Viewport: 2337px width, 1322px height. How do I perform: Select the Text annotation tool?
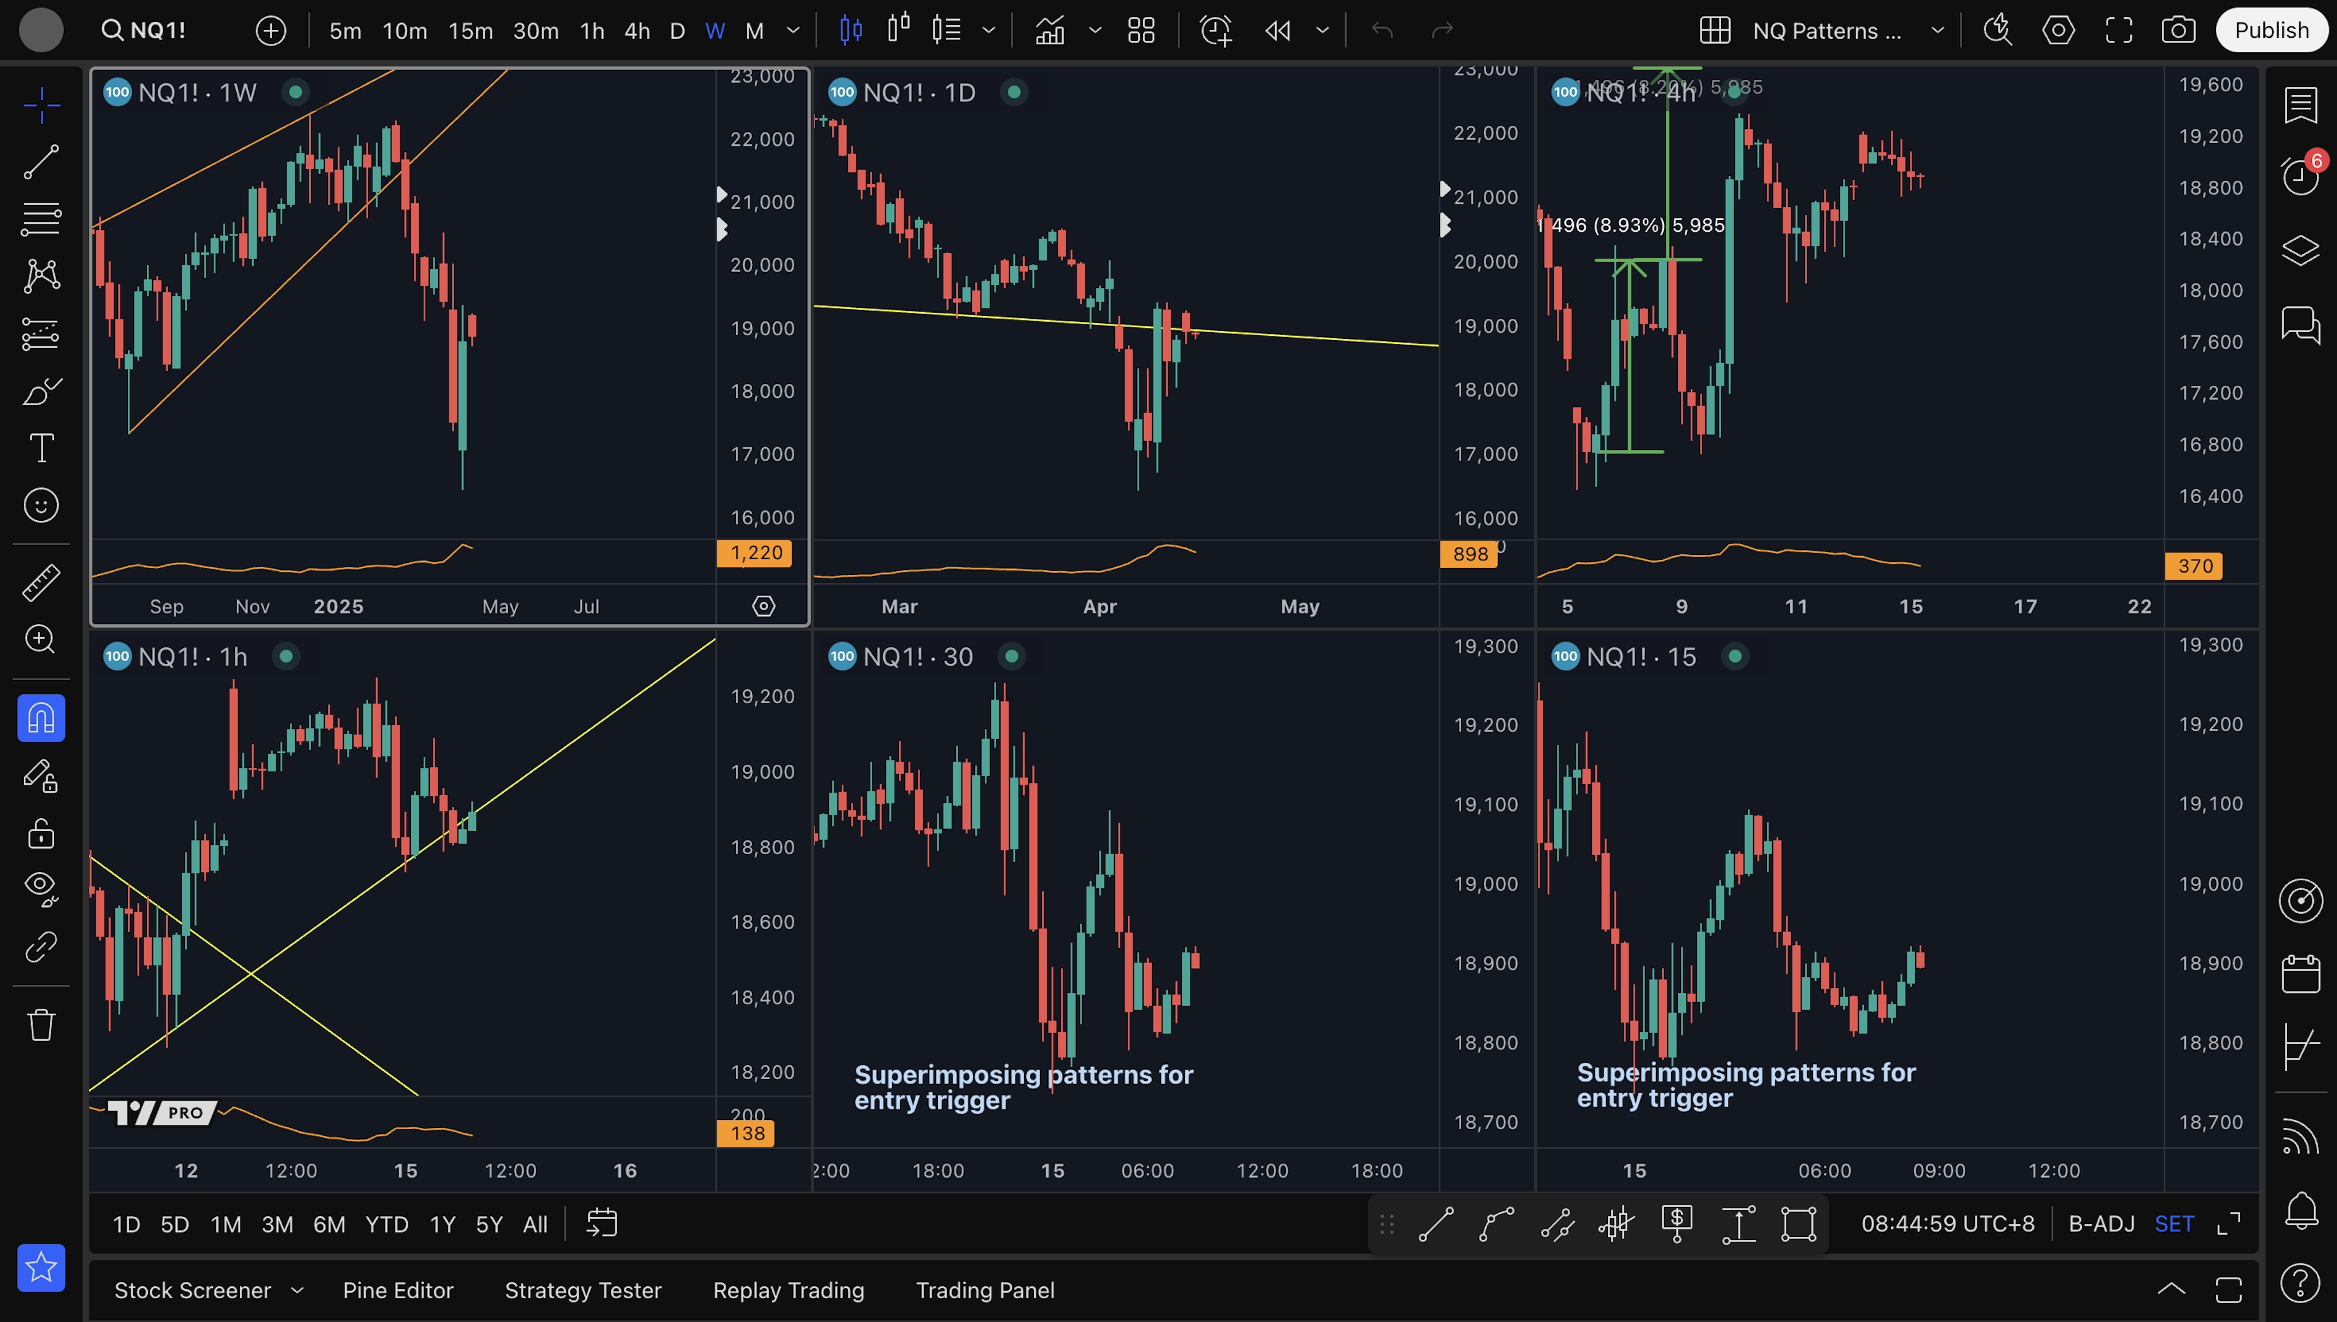click(x=41, y=448)
